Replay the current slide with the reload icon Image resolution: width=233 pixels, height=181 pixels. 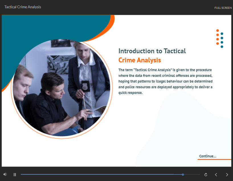(x=206, y=175)
